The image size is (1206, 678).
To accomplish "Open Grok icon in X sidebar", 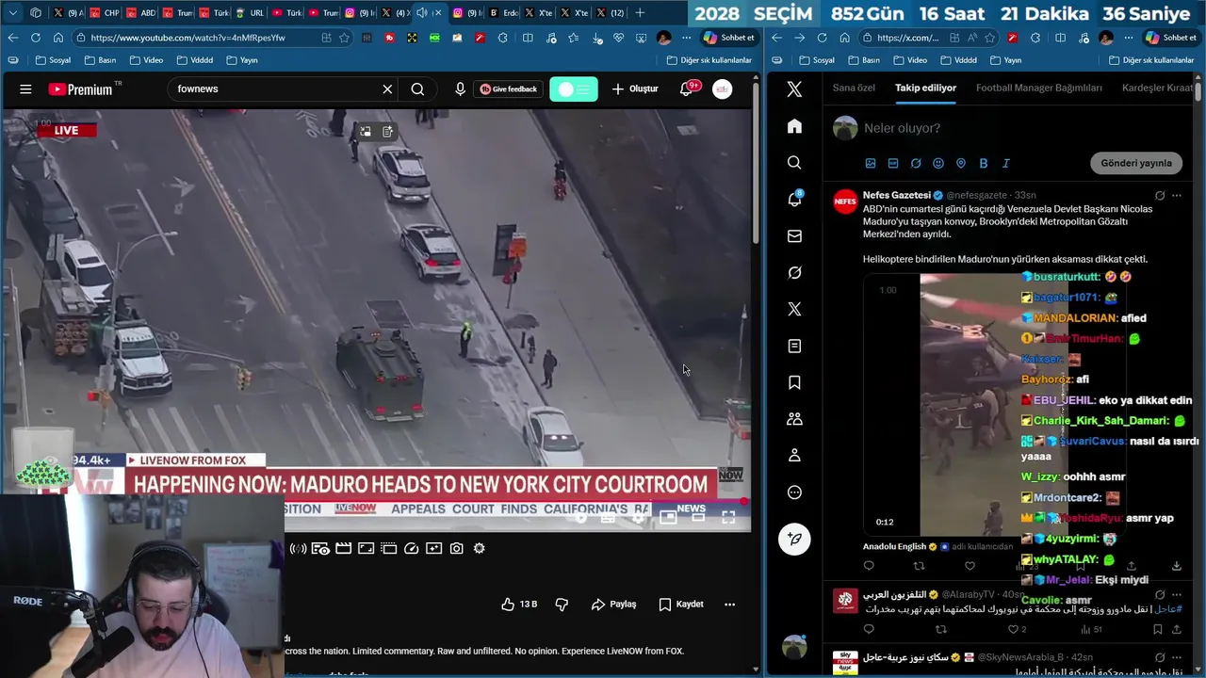I will coord(794,273).
